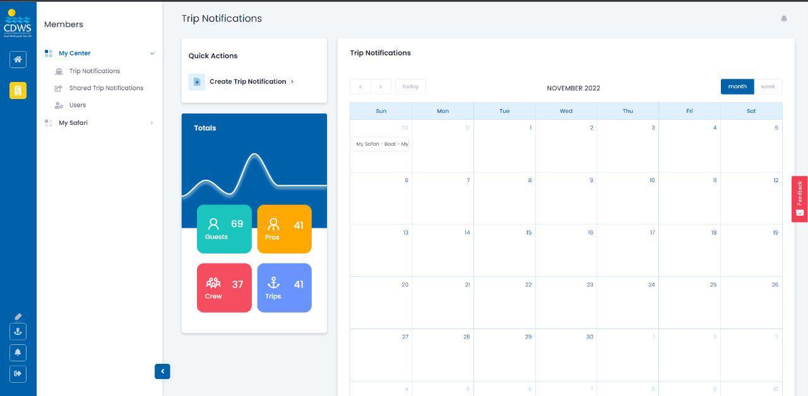Switch calendar to week view
The width and height of the screenshot is (808, 396).
(768, 86)
